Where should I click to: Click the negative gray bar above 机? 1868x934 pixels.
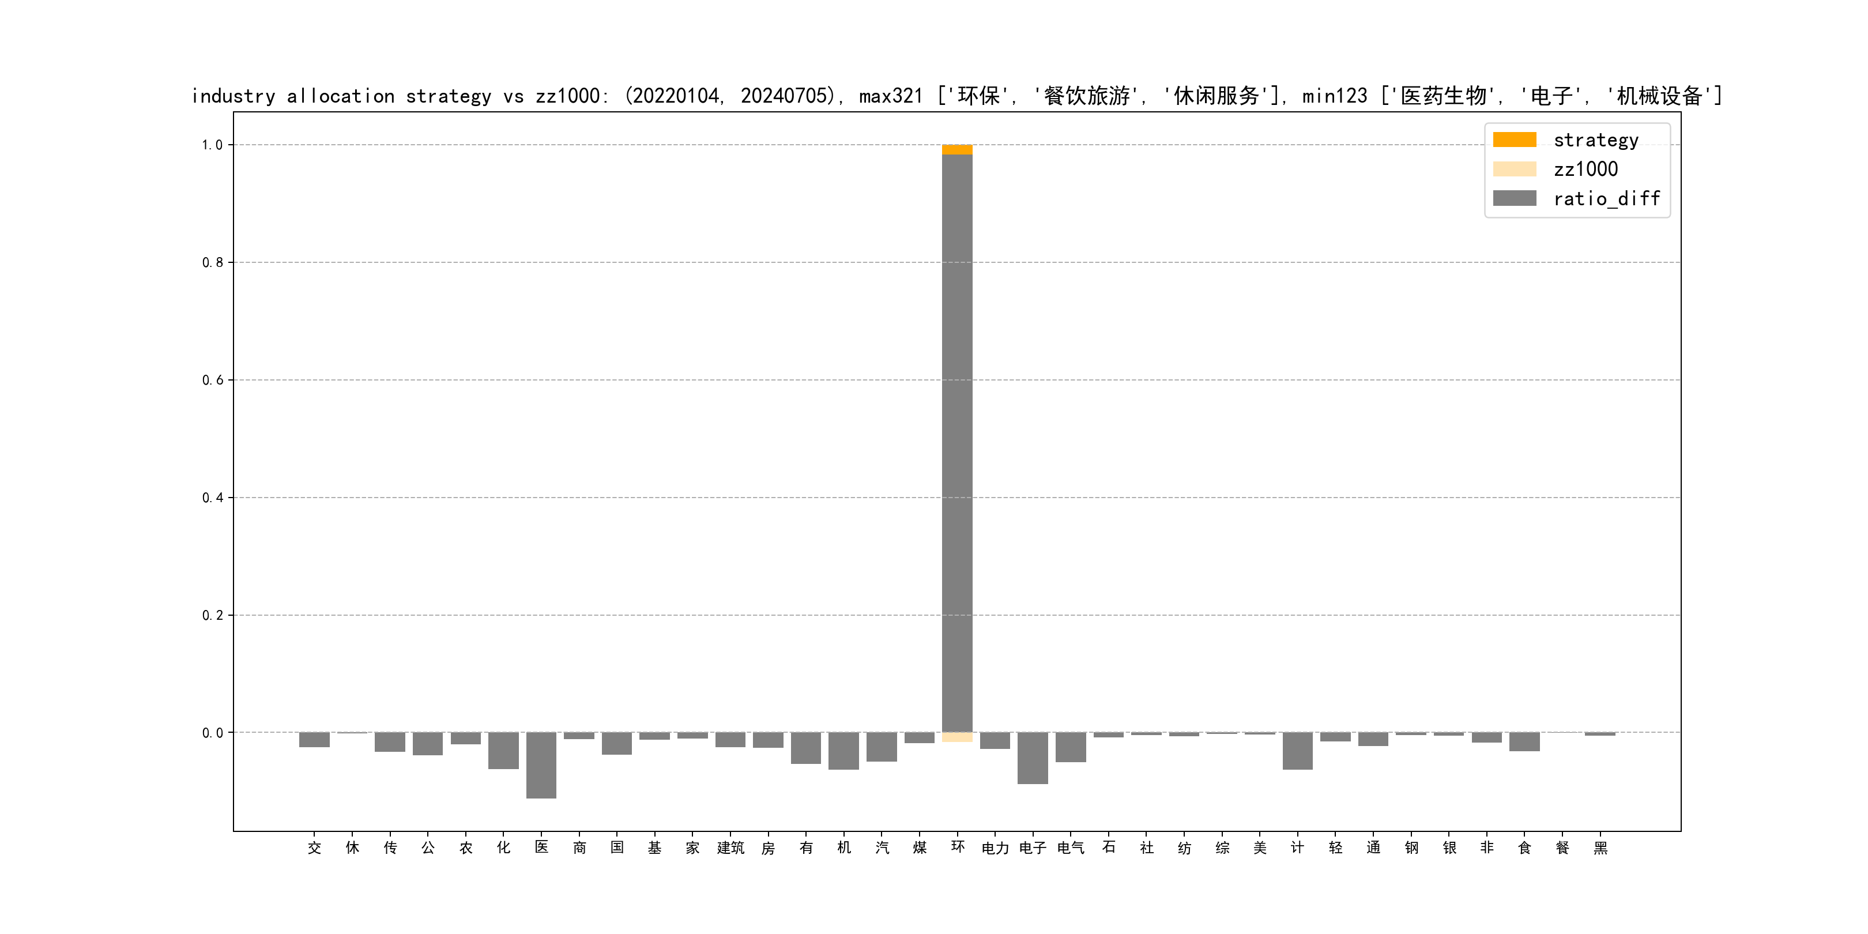pyautogui.click(x=843, y=750)
